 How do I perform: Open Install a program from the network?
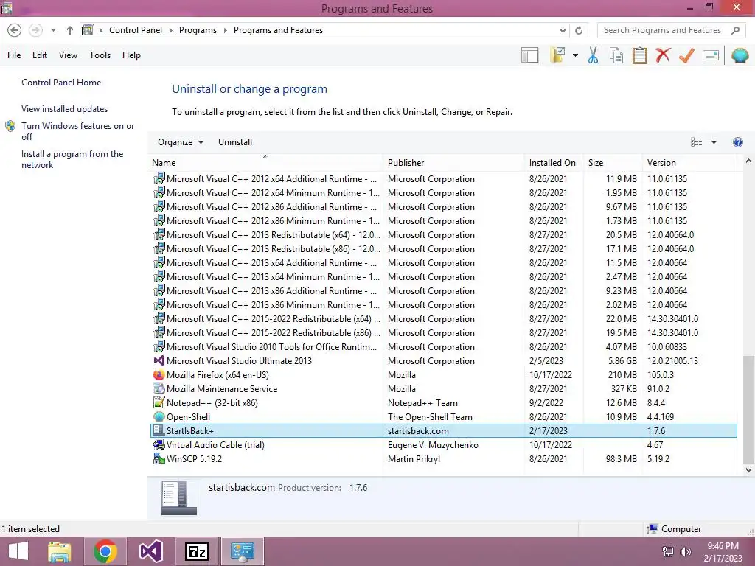pyautogui.click(x=72, y=159)
